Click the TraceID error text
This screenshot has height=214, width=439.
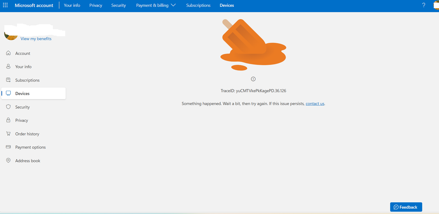tap(253, 91)
